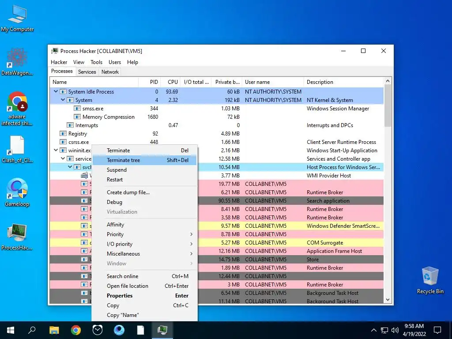The width and height of the screenshot is (452, 339).
Task: Choose Copy "Name" entry
Action: 145,315
